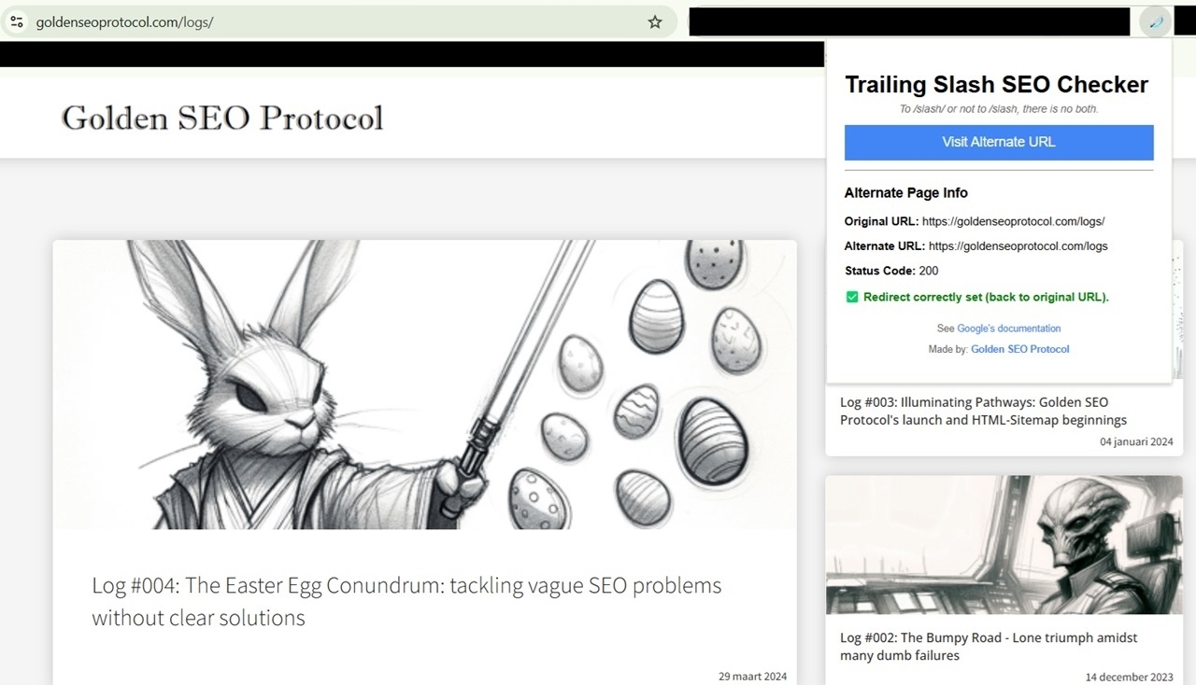
Task: Click the site information icon in address bar
Action: tap(16, 21)
